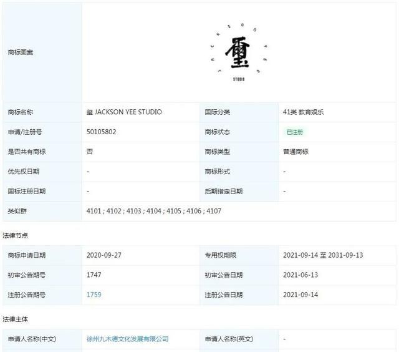Screen dimensions: 399x352
Task: Select the application number 50105802
Action: pyautogui.click(x=101, y=132)
